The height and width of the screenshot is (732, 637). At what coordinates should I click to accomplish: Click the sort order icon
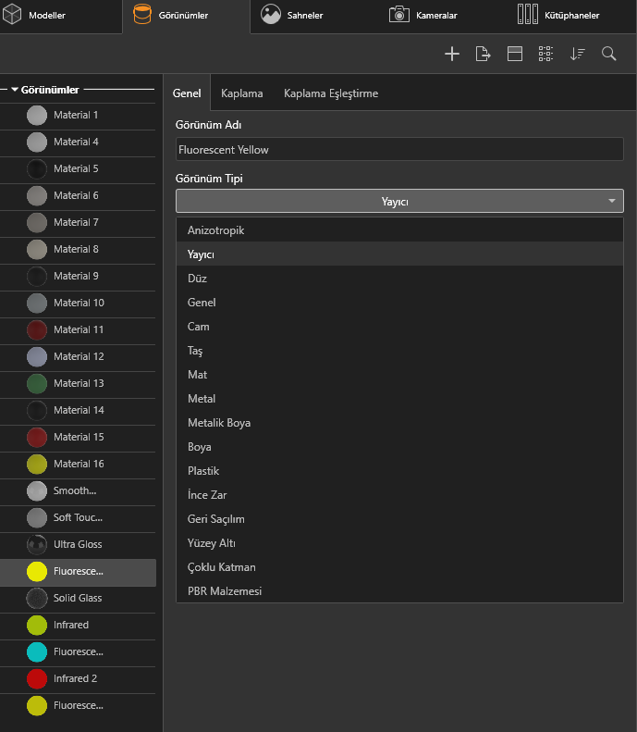pos(578,55)
